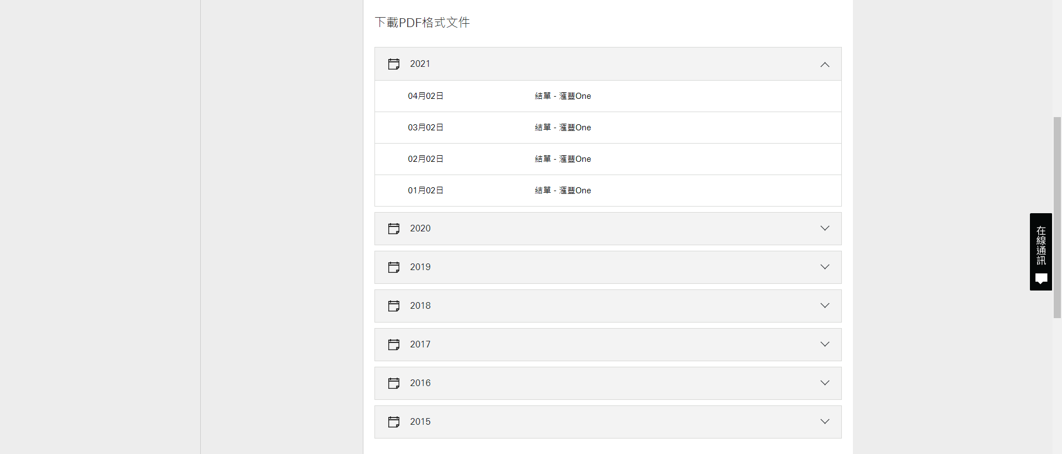The image size is (1062, 454).
Task: Click the 2021 year label
Action: click(x=420, y=64)
